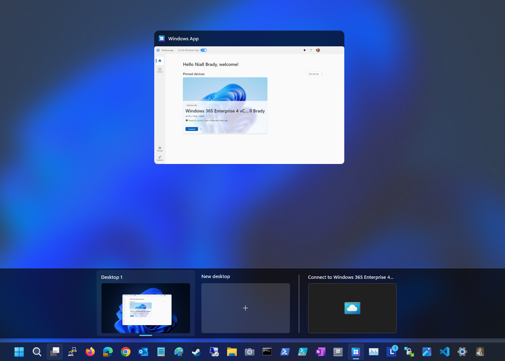The image size is (505, 361).
Task: Open Command Prompt from the taskbar
Action: [x=267, y=352]
